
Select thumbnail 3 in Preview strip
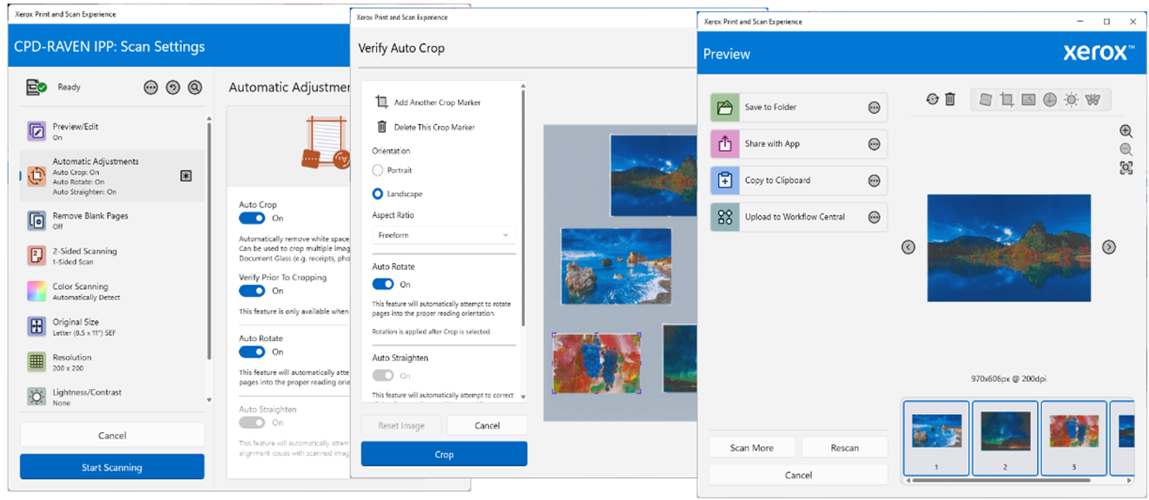pos(1073,437)
